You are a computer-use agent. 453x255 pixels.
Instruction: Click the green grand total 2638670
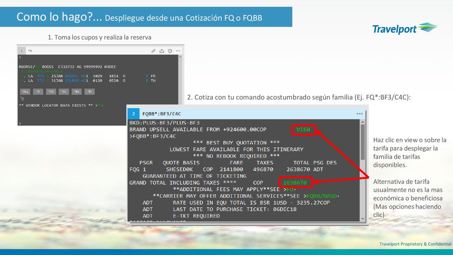pyautogui.click(x=295, y=183)
